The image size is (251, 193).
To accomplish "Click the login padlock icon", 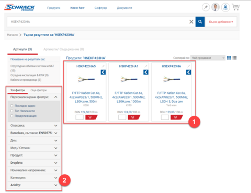I will (x=225, y=7).
